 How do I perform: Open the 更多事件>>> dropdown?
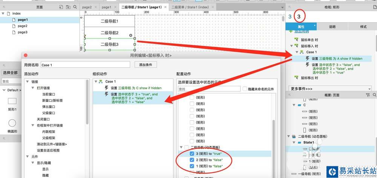(x=330, y=89)
